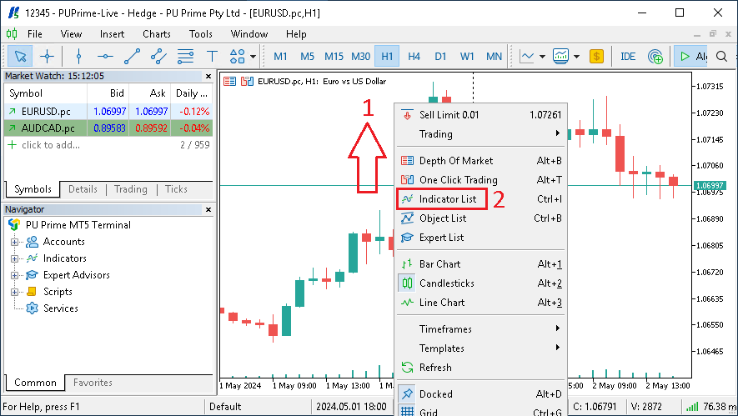The image size is (738, 416).
Task: Open the Insert menu
Action: (x=112, y=34)
